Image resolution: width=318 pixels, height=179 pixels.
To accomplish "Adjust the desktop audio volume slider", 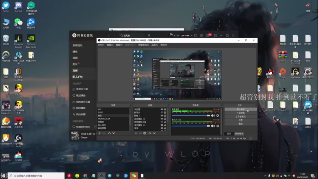I will (191, 115).
